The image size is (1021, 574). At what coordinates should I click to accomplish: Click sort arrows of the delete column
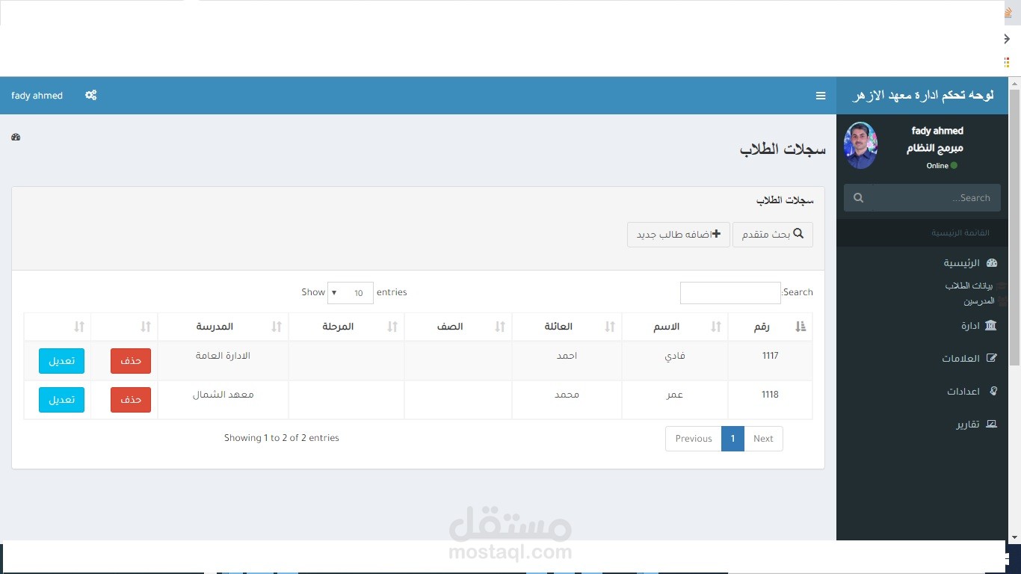[146, 327]
